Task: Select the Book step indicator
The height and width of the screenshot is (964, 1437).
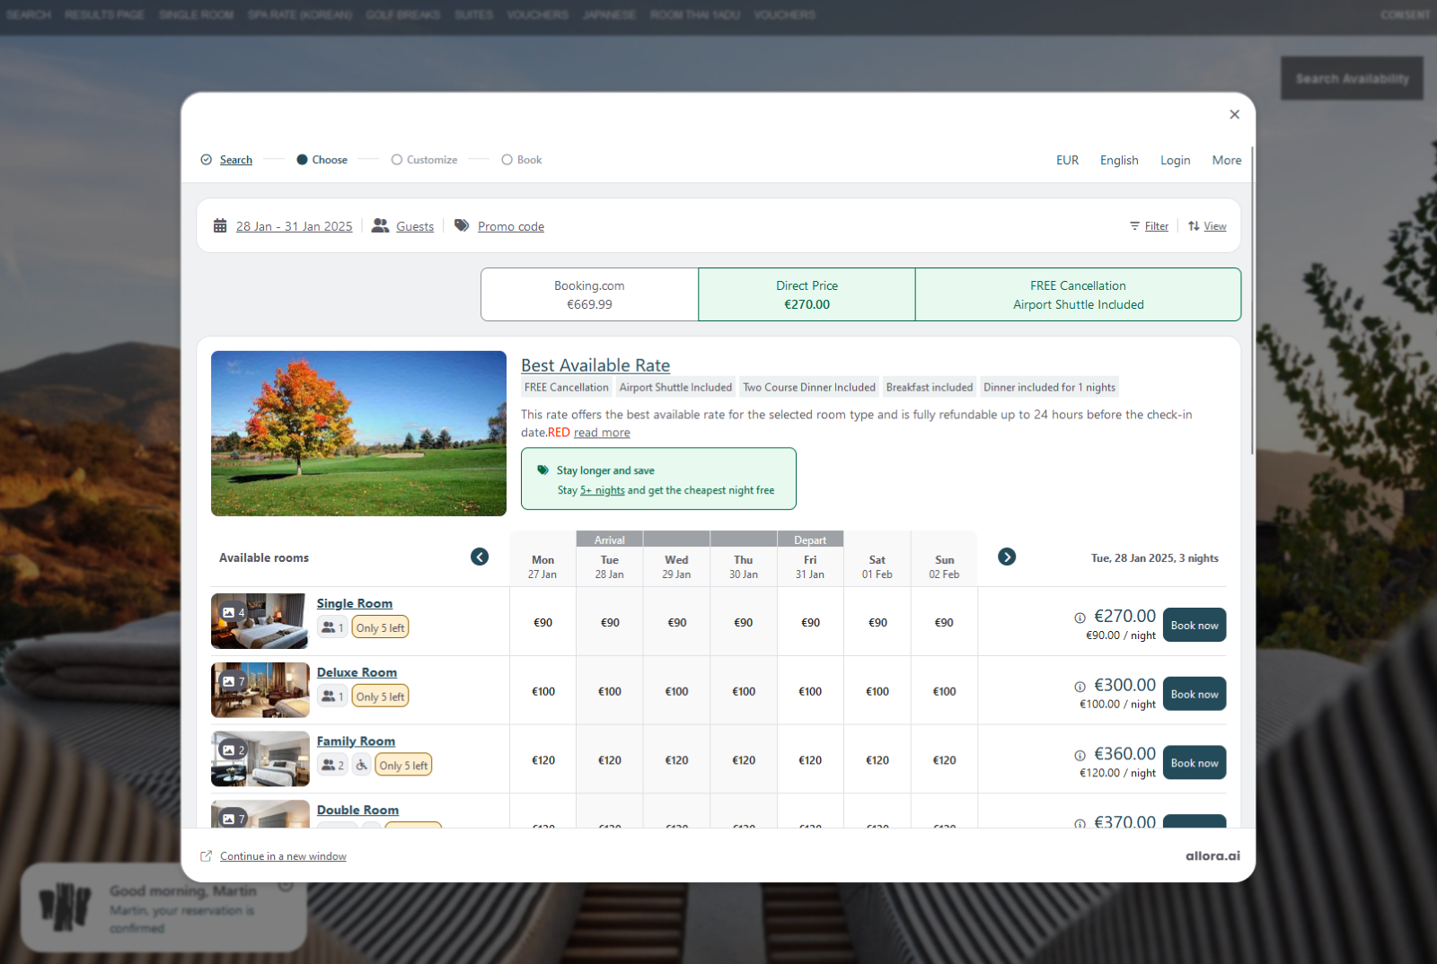Action: point(522,160)
